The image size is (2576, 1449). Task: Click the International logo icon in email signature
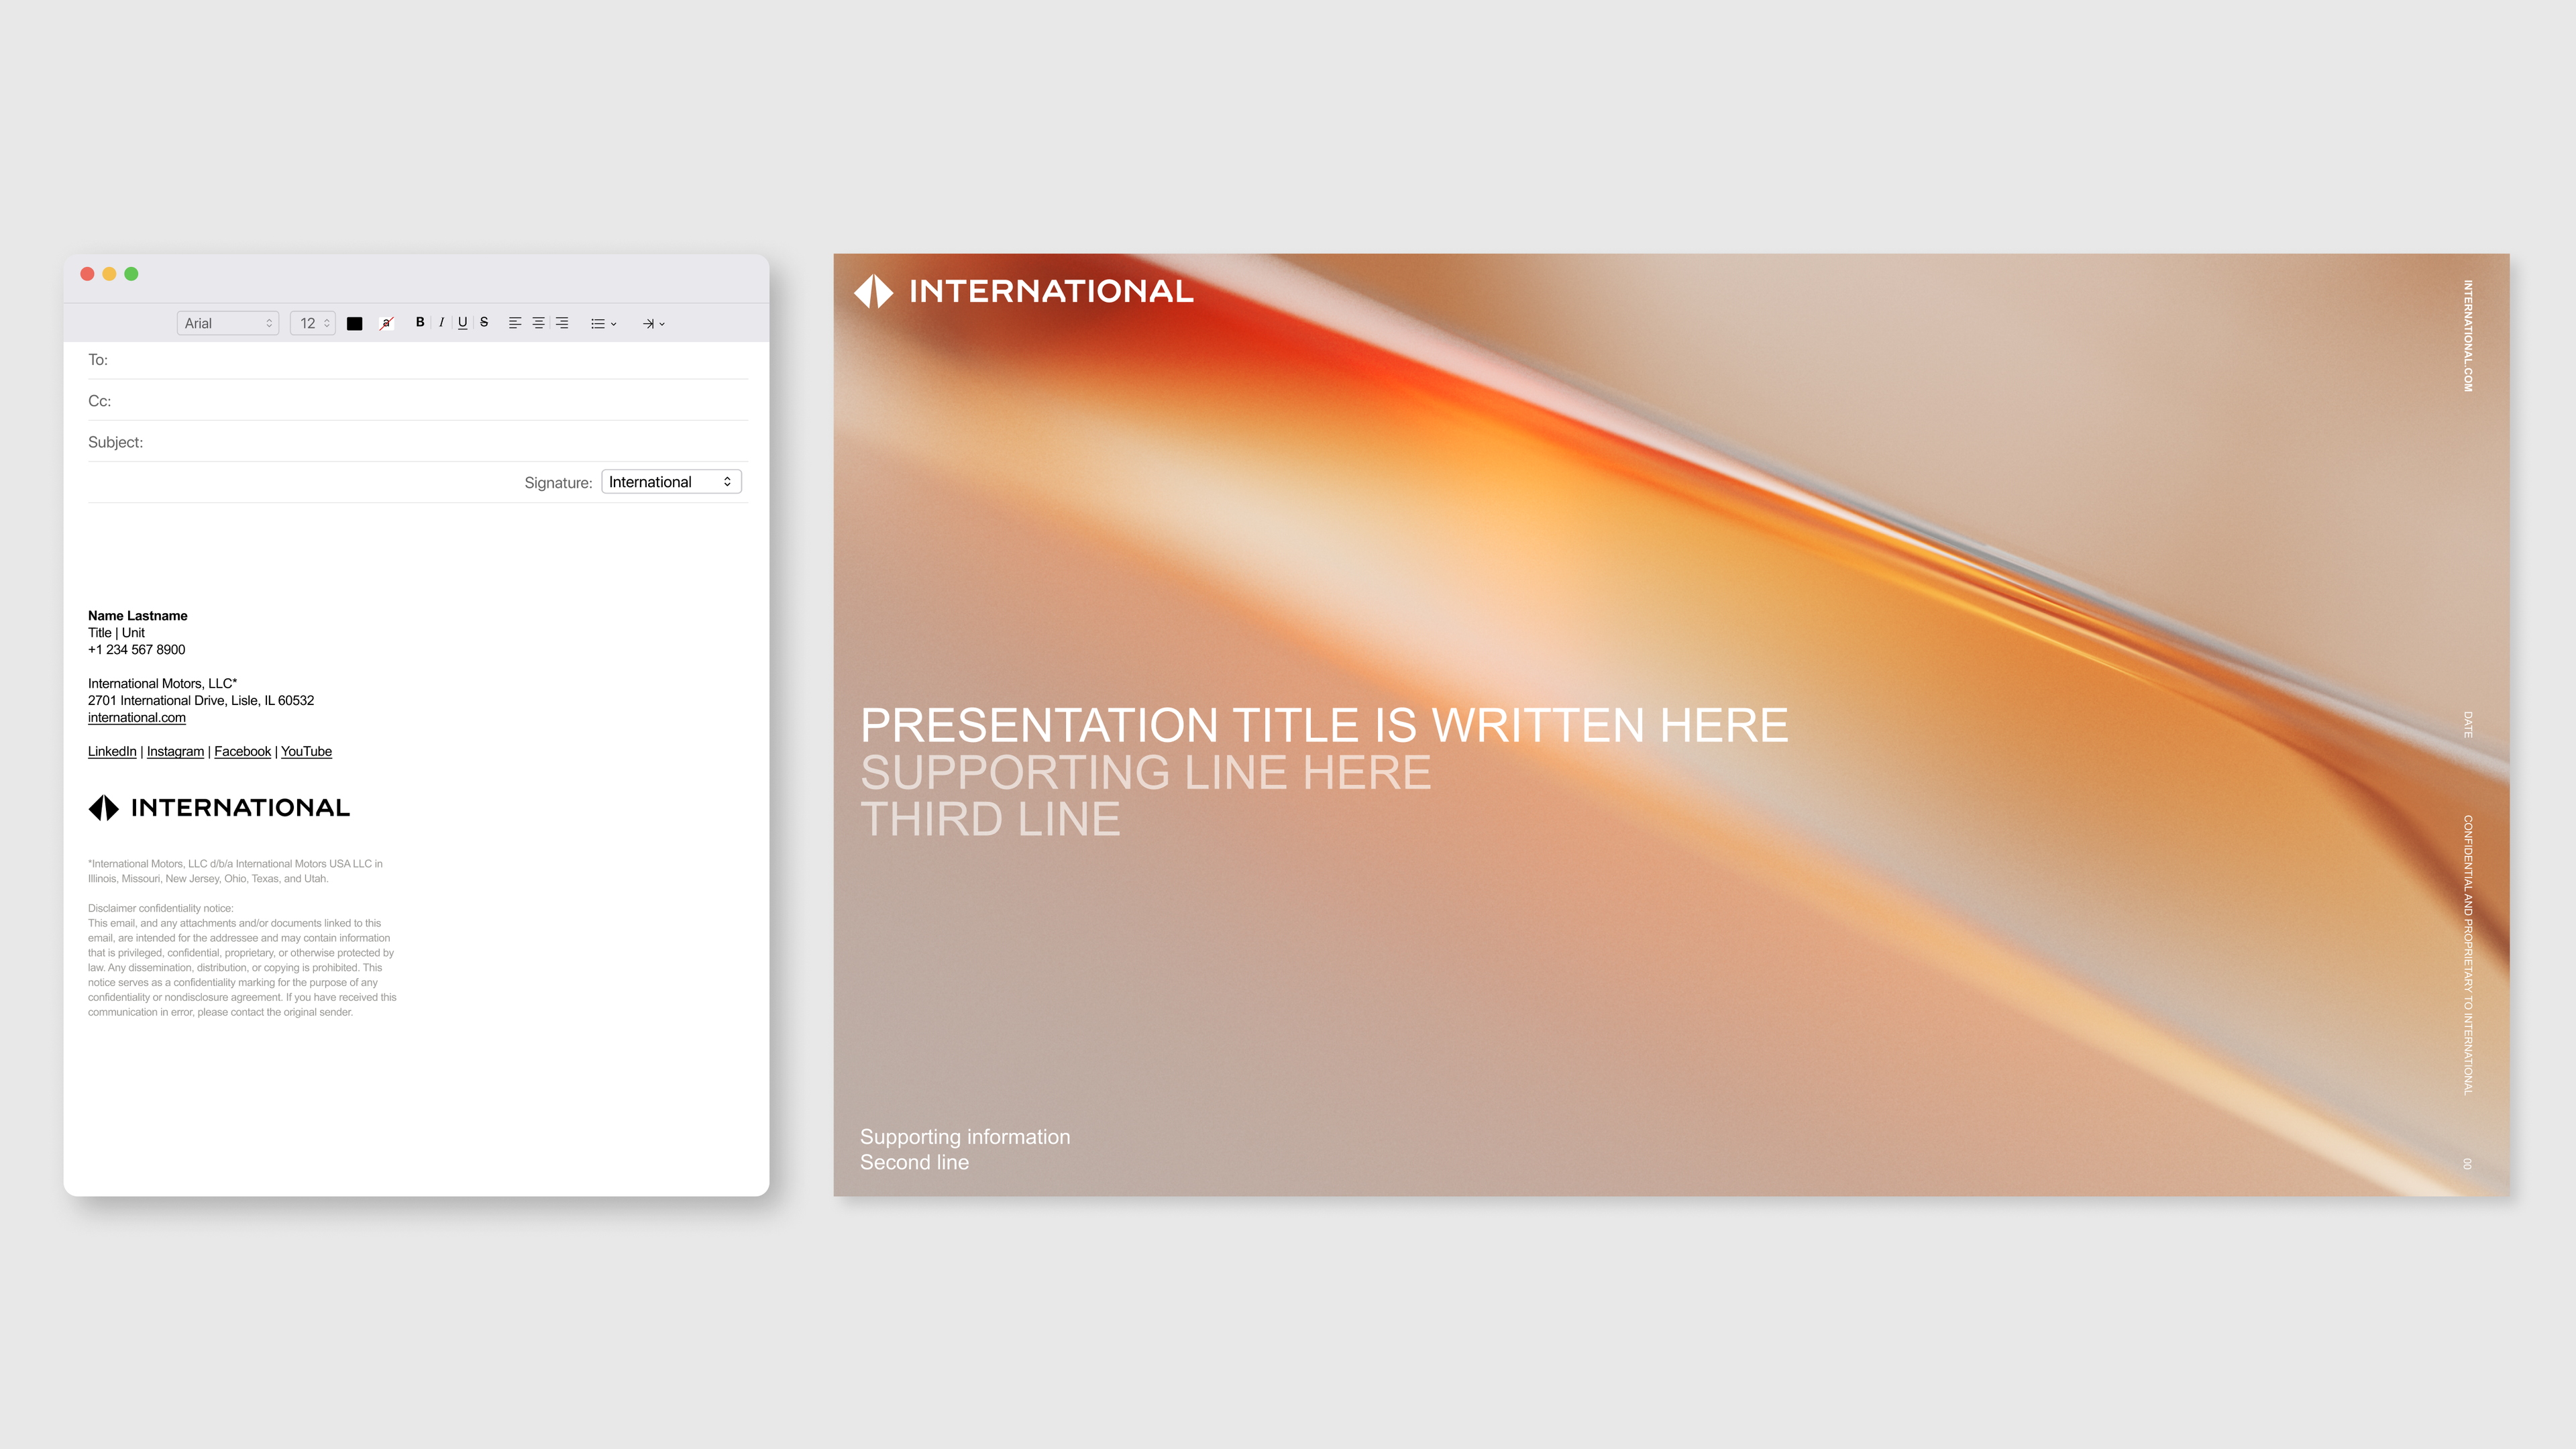tap(103, 808)
